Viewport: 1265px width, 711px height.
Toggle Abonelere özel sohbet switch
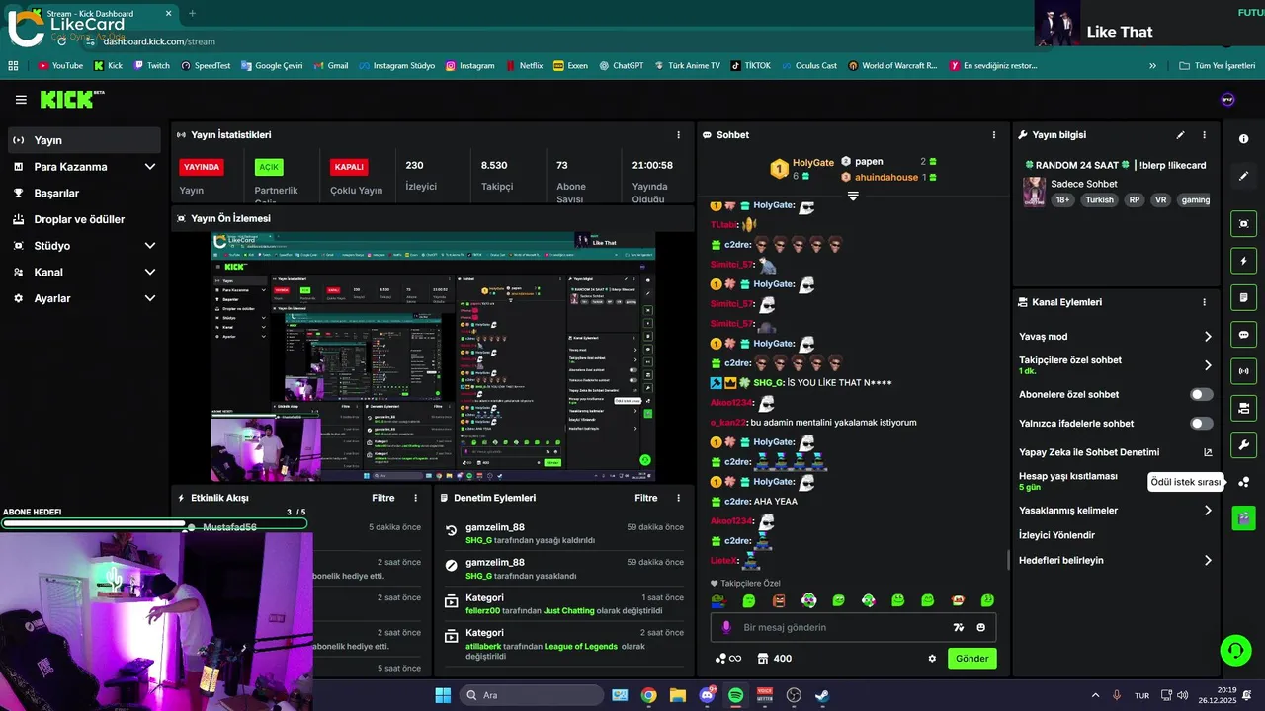pyautogui.click(x=1201, y=394)
